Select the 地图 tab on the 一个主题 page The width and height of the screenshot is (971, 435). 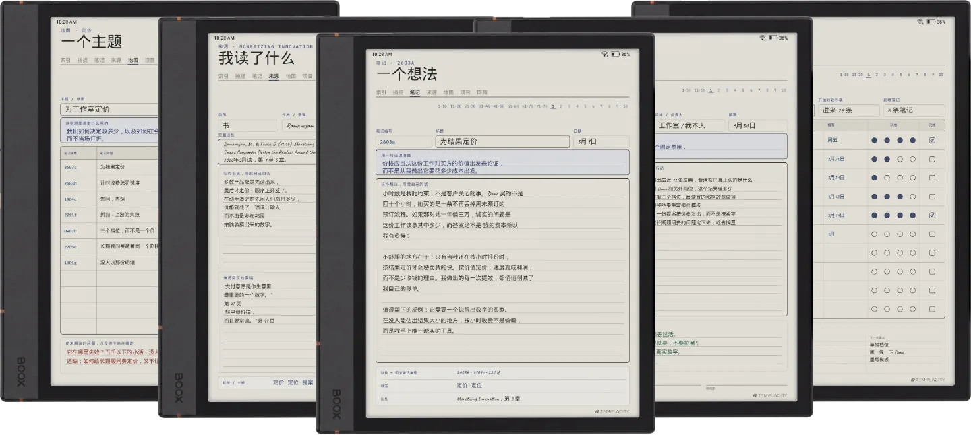point(133,60)
